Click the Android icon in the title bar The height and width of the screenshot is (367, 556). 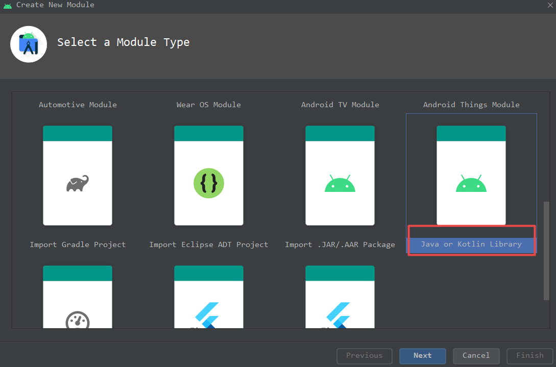tap(8, 5)
